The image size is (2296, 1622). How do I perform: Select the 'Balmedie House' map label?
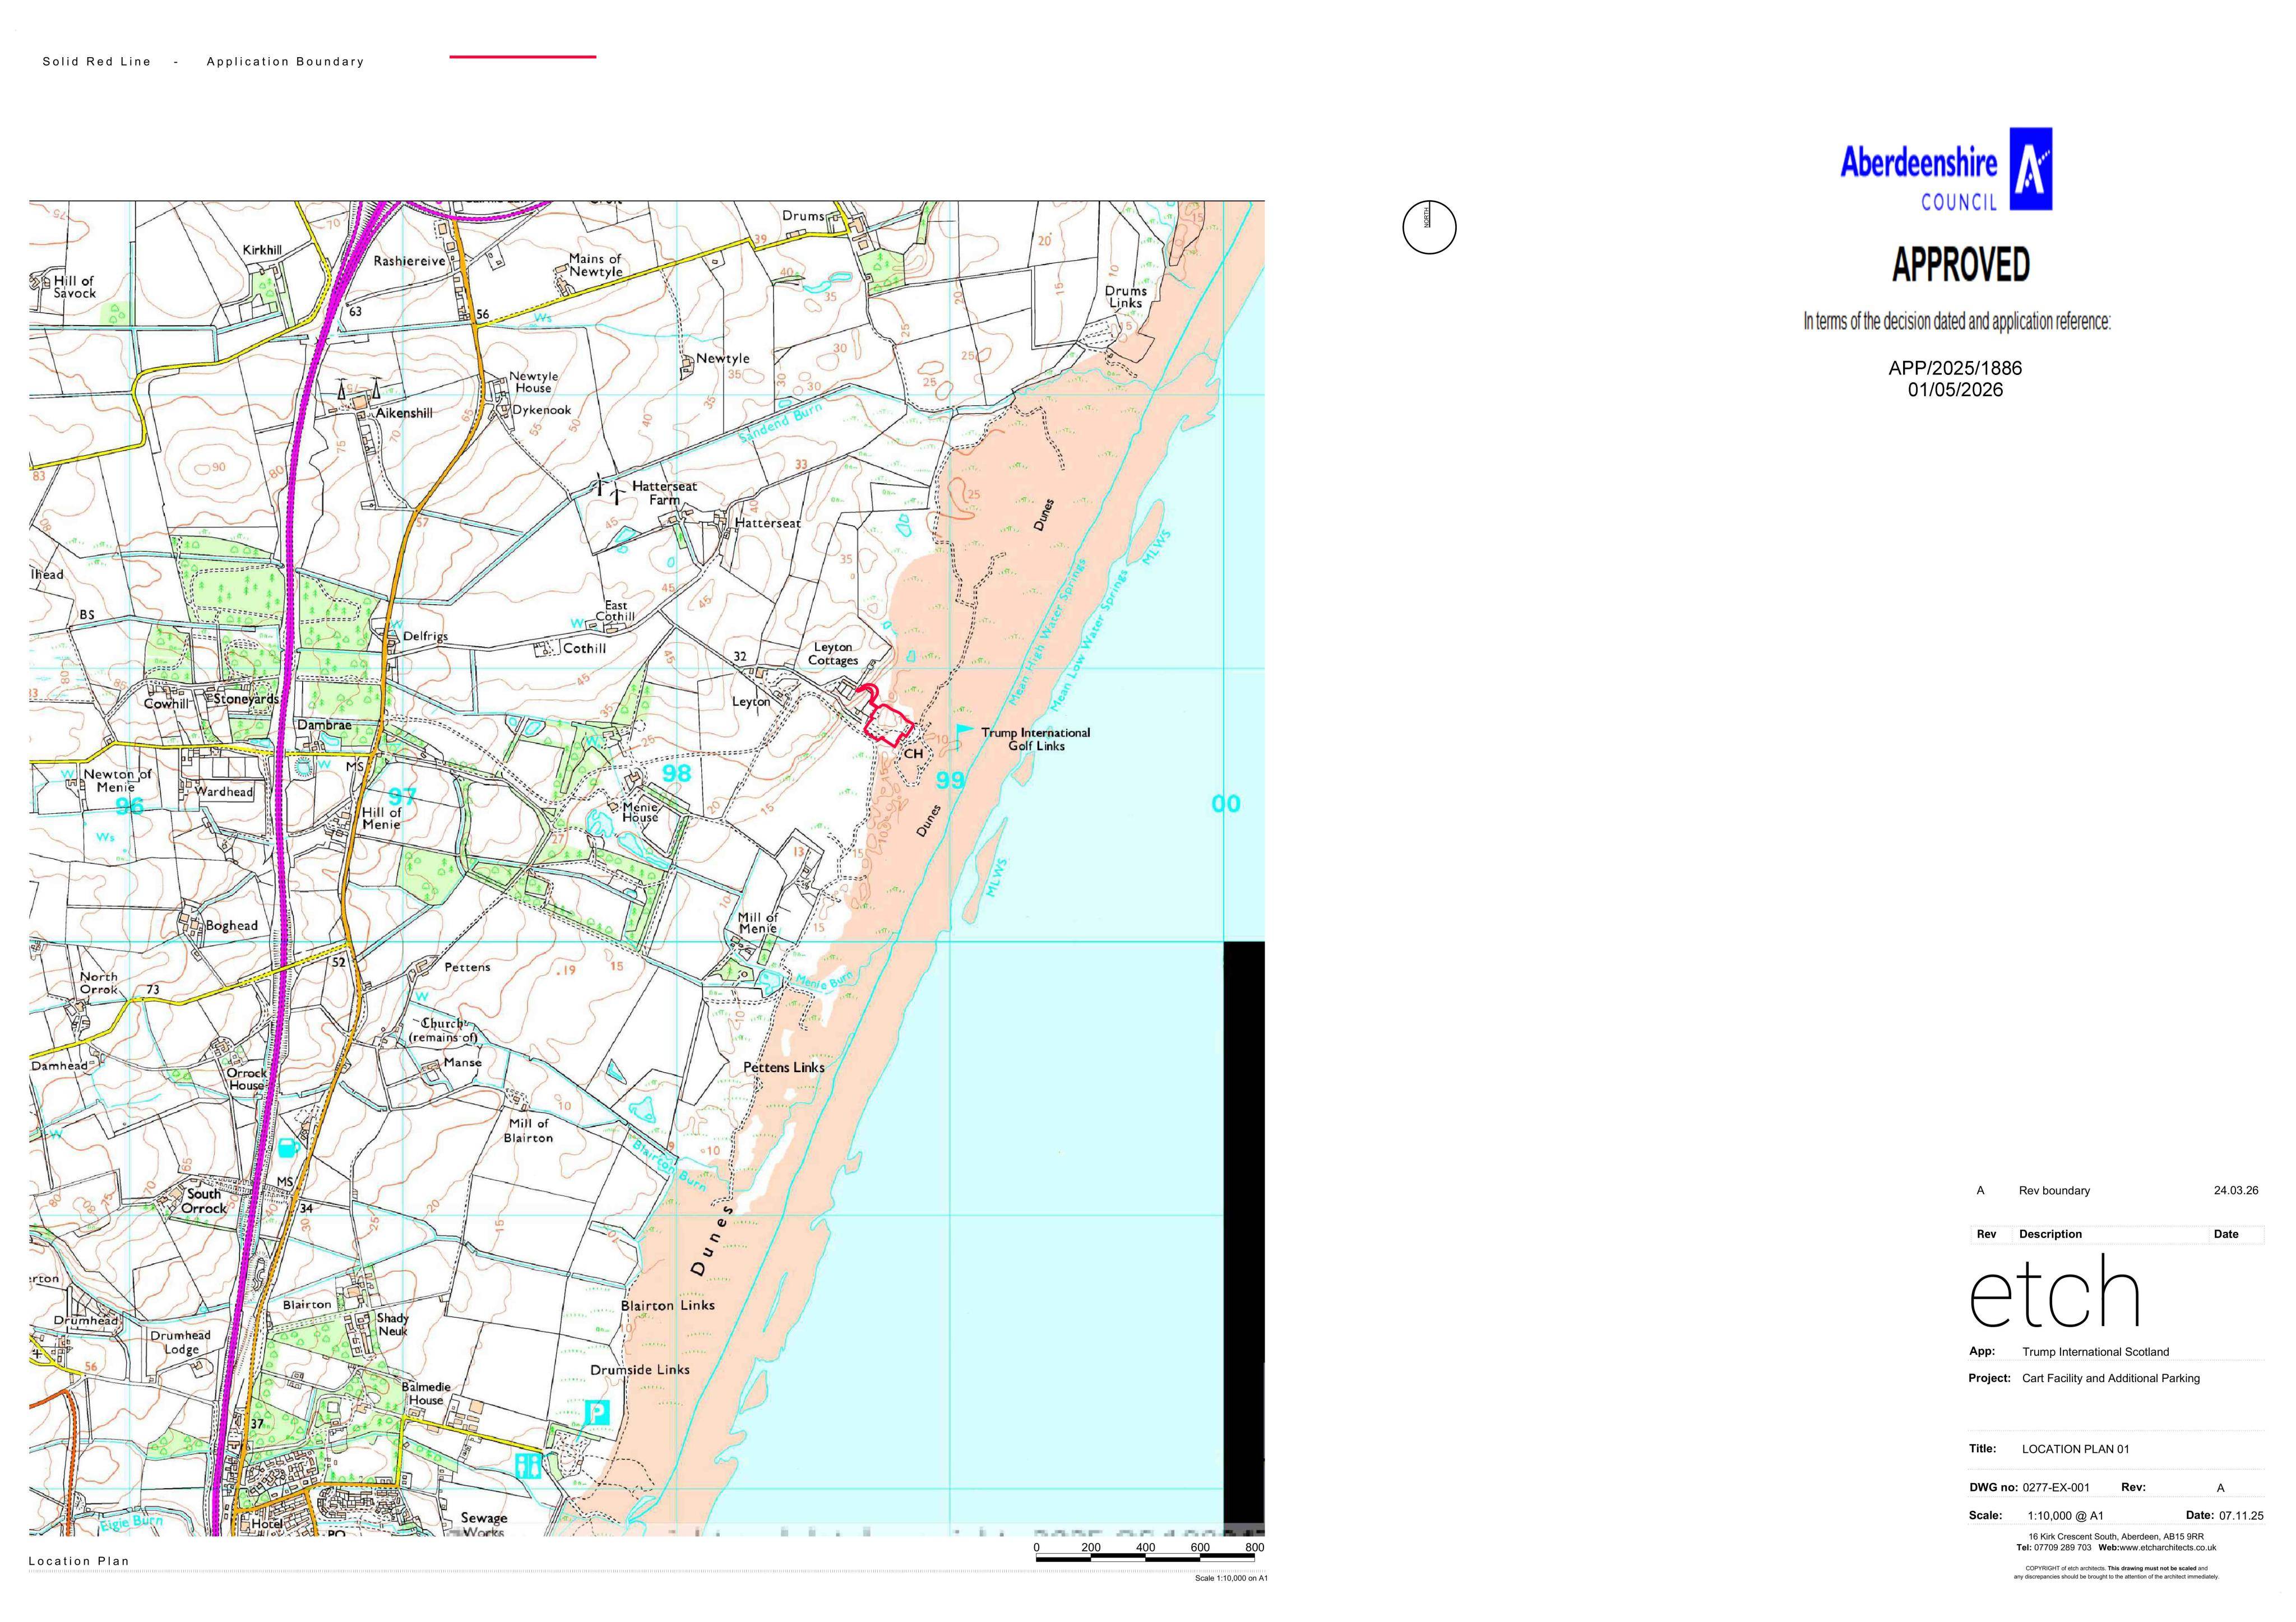click(x=426, y=1393)
